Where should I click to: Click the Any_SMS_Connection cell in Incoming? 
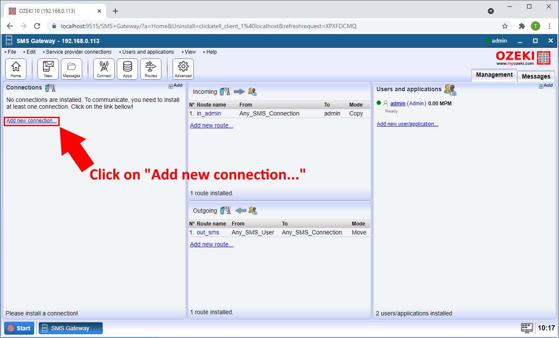coord(269,113)
